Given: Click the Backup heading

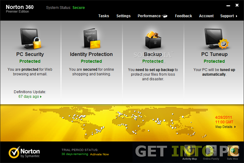Looking at the screenshot, I should tap(153, 54).
